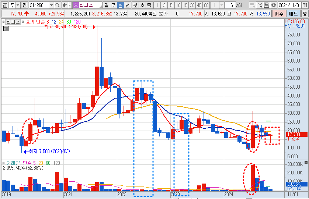
Task: Select the 1 interval button
Action: [157, 5]
